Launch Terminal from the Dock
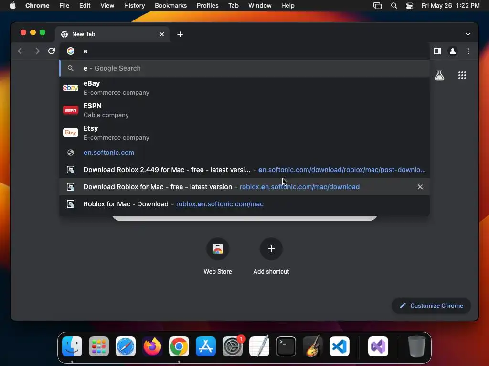The height and width of the screenshot is (366, 489). click(286, 346)
